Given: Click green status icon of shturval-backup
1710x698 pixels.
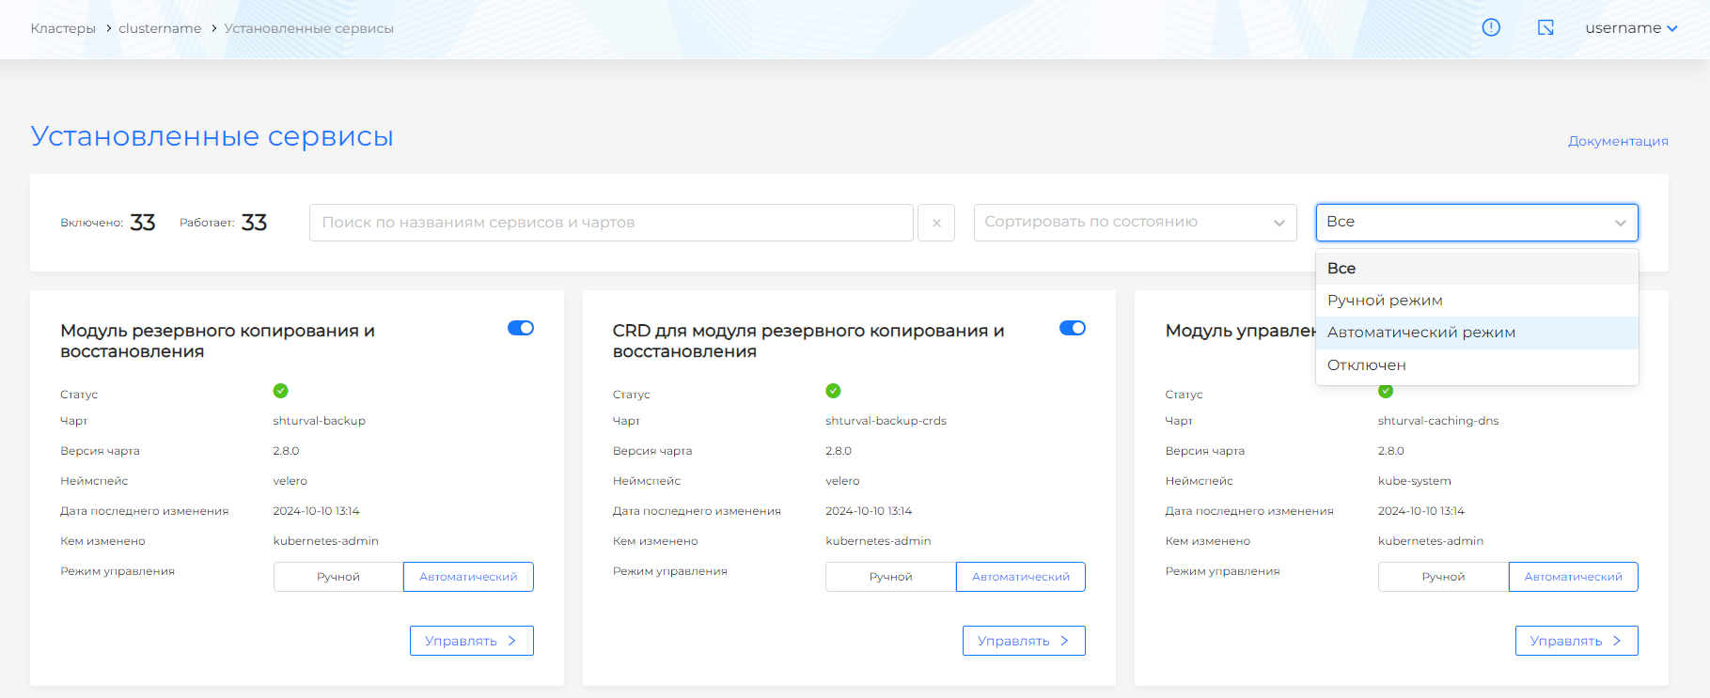Looking at the screenshot, I should pyautogui.click(x=280, y=391).
